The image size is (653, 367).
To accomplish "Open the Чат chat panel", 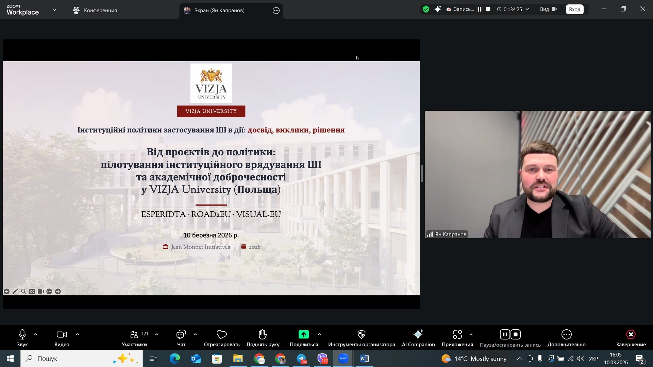I will (x=181, y=335).
